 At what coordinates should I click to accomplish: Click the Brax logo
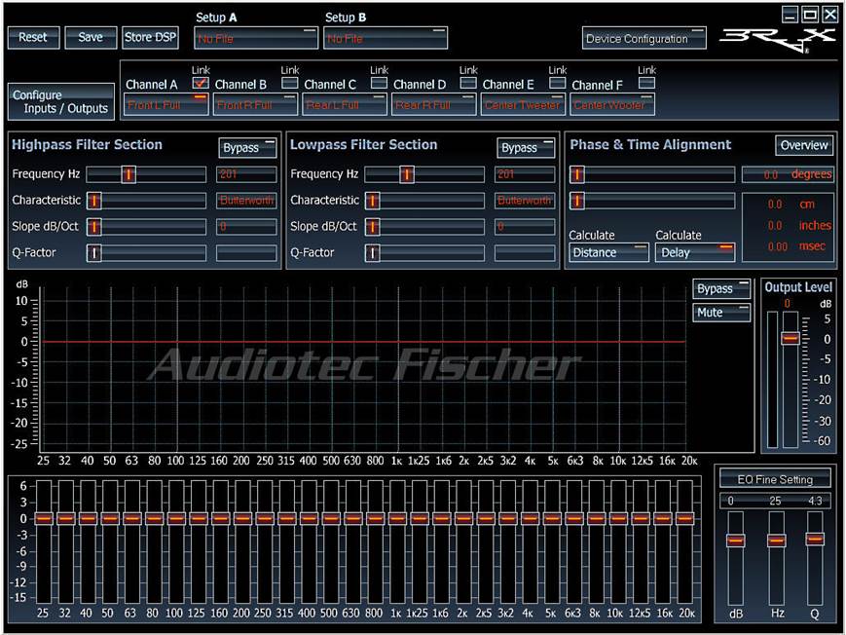coord(778,41)
